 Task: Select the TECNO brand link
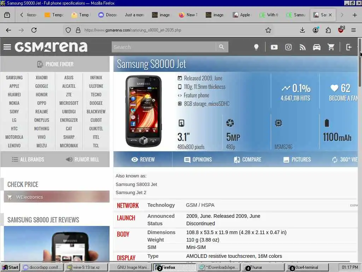(96, 94)
